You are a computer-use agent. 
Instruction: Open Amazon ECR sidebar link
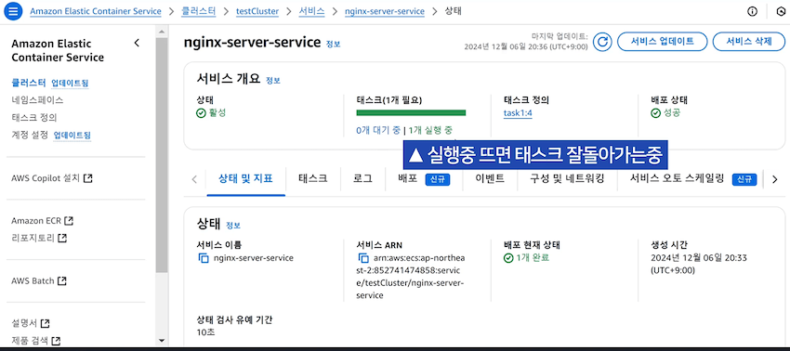[x=37, y=221]
